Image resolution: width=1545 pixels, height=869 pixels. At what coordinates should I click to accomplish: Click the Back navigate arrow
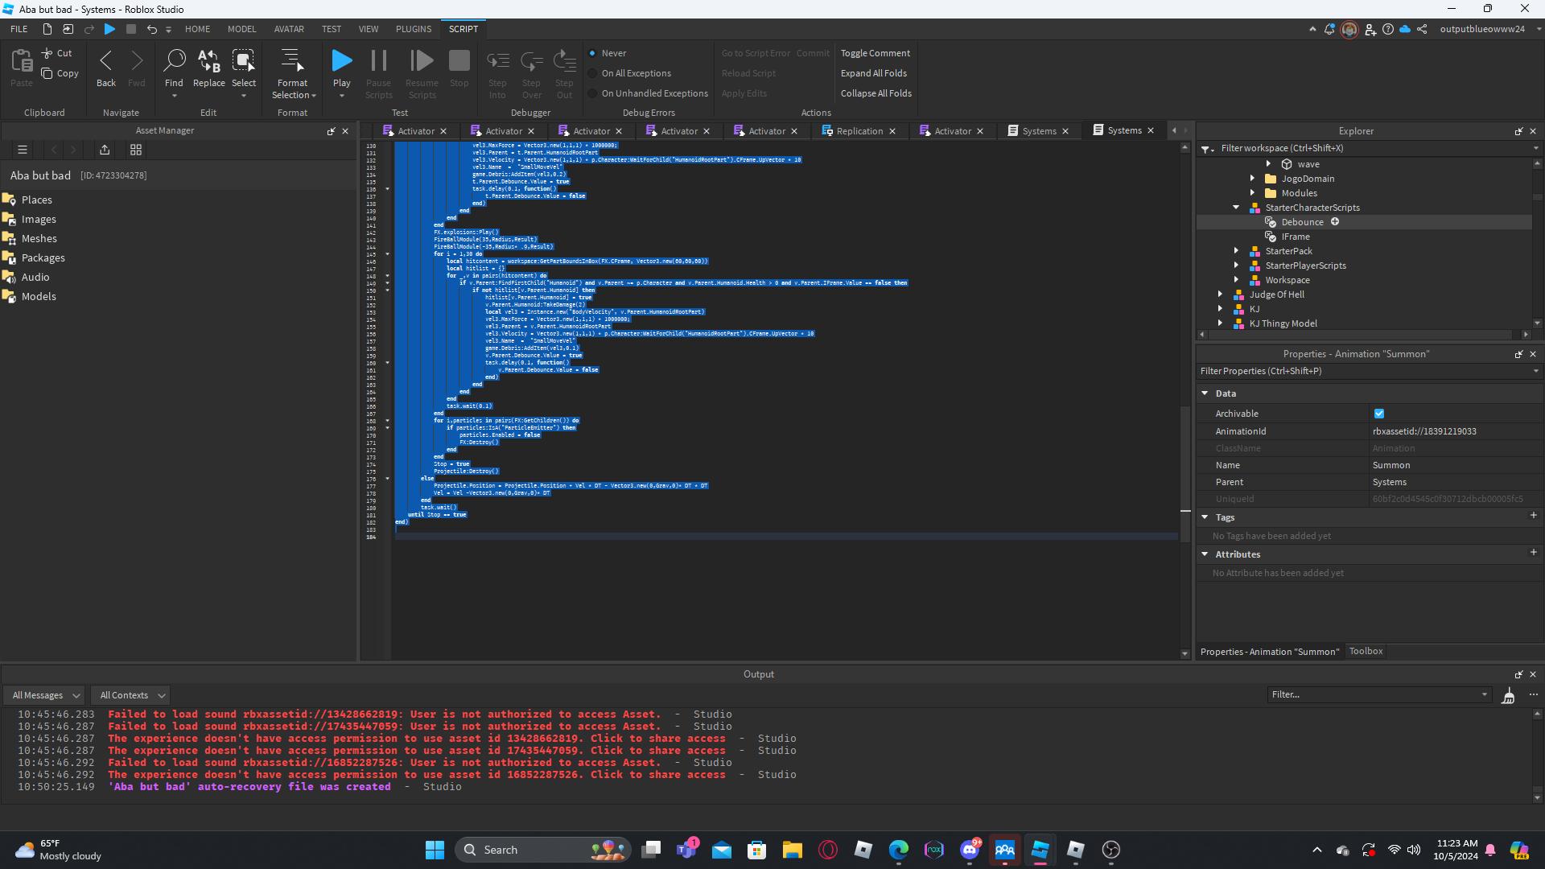coord(105,61)
